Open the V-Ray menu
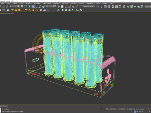The height and width of the screenshot is (113, 151). pyautogui.click(x=98, y=3)
